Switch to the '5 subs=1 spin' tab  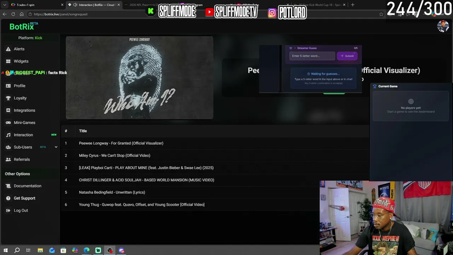(x=37, y=5)
